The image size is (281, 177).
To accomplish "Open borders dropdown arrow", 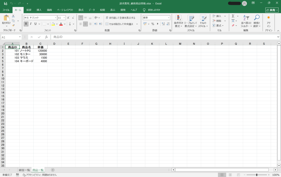I will [48, 24].
